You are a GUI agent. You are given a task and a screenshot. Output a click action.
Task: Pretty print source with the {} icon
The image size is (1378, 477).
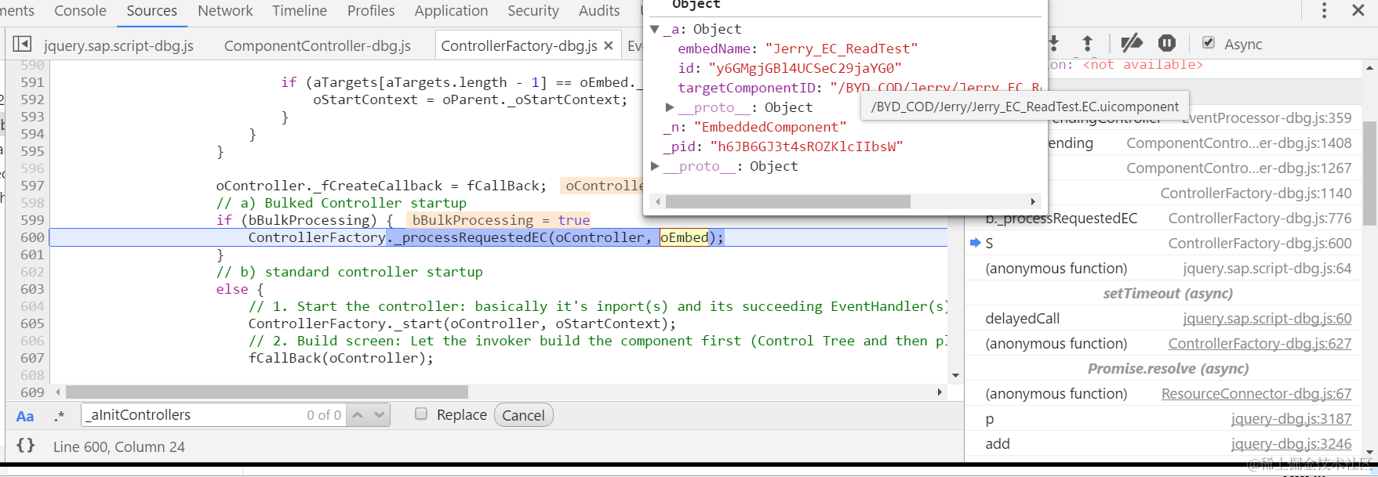26,446
